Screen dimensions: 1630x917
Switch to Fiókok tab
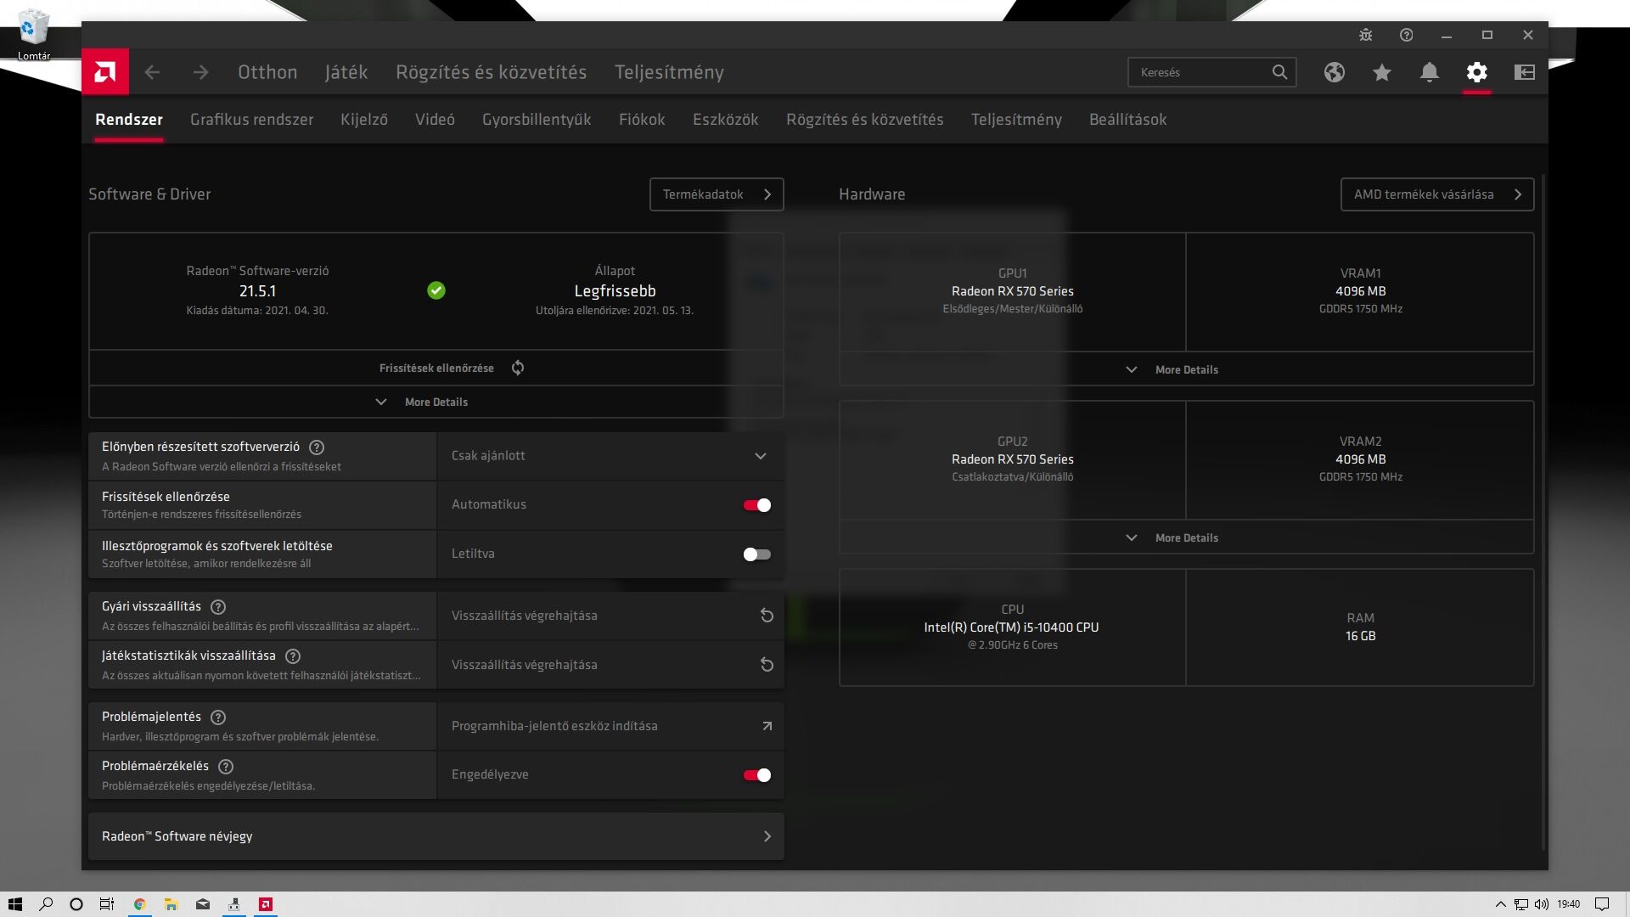coord(642,120)
